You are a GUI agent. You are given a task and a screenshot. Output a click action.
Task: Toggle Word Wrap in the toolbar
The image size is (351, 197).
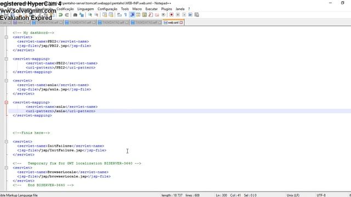tap(120, 15)
